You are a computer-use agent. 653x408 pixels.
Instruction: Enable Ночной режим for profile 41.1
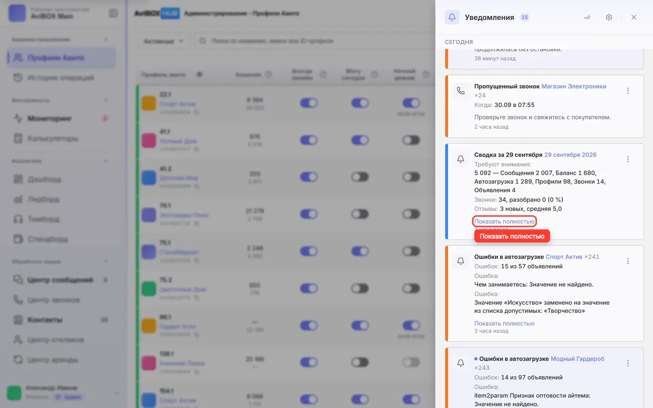click(x=411, y=140)
